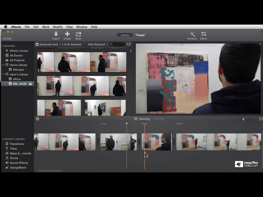Click the filmstrip appearance icon in browser

click(129, 44)
